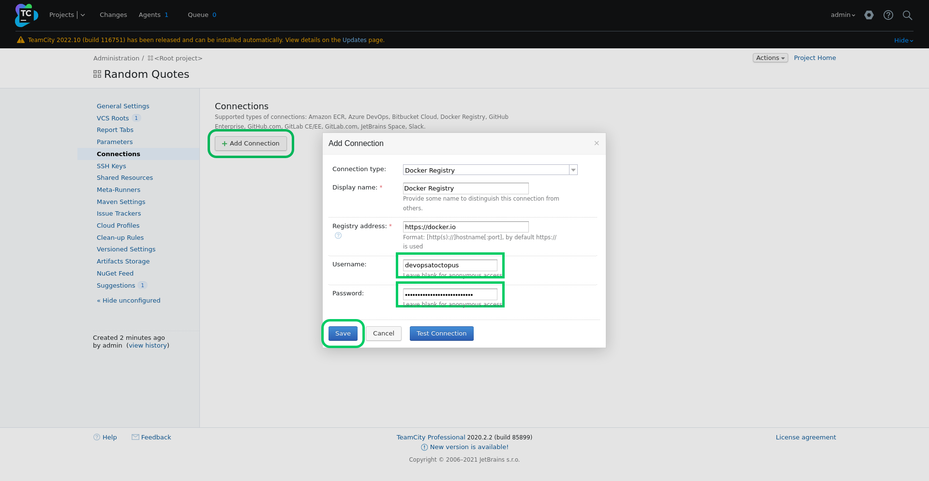The image size is (929, 481).
Task: Click the footer Help link
Action: point(110,437)
